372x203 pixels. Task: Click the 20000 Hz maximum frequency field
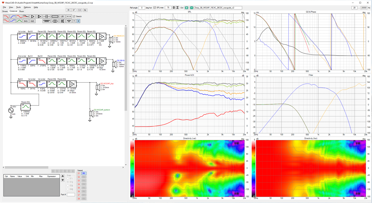(x=364, y=8)
